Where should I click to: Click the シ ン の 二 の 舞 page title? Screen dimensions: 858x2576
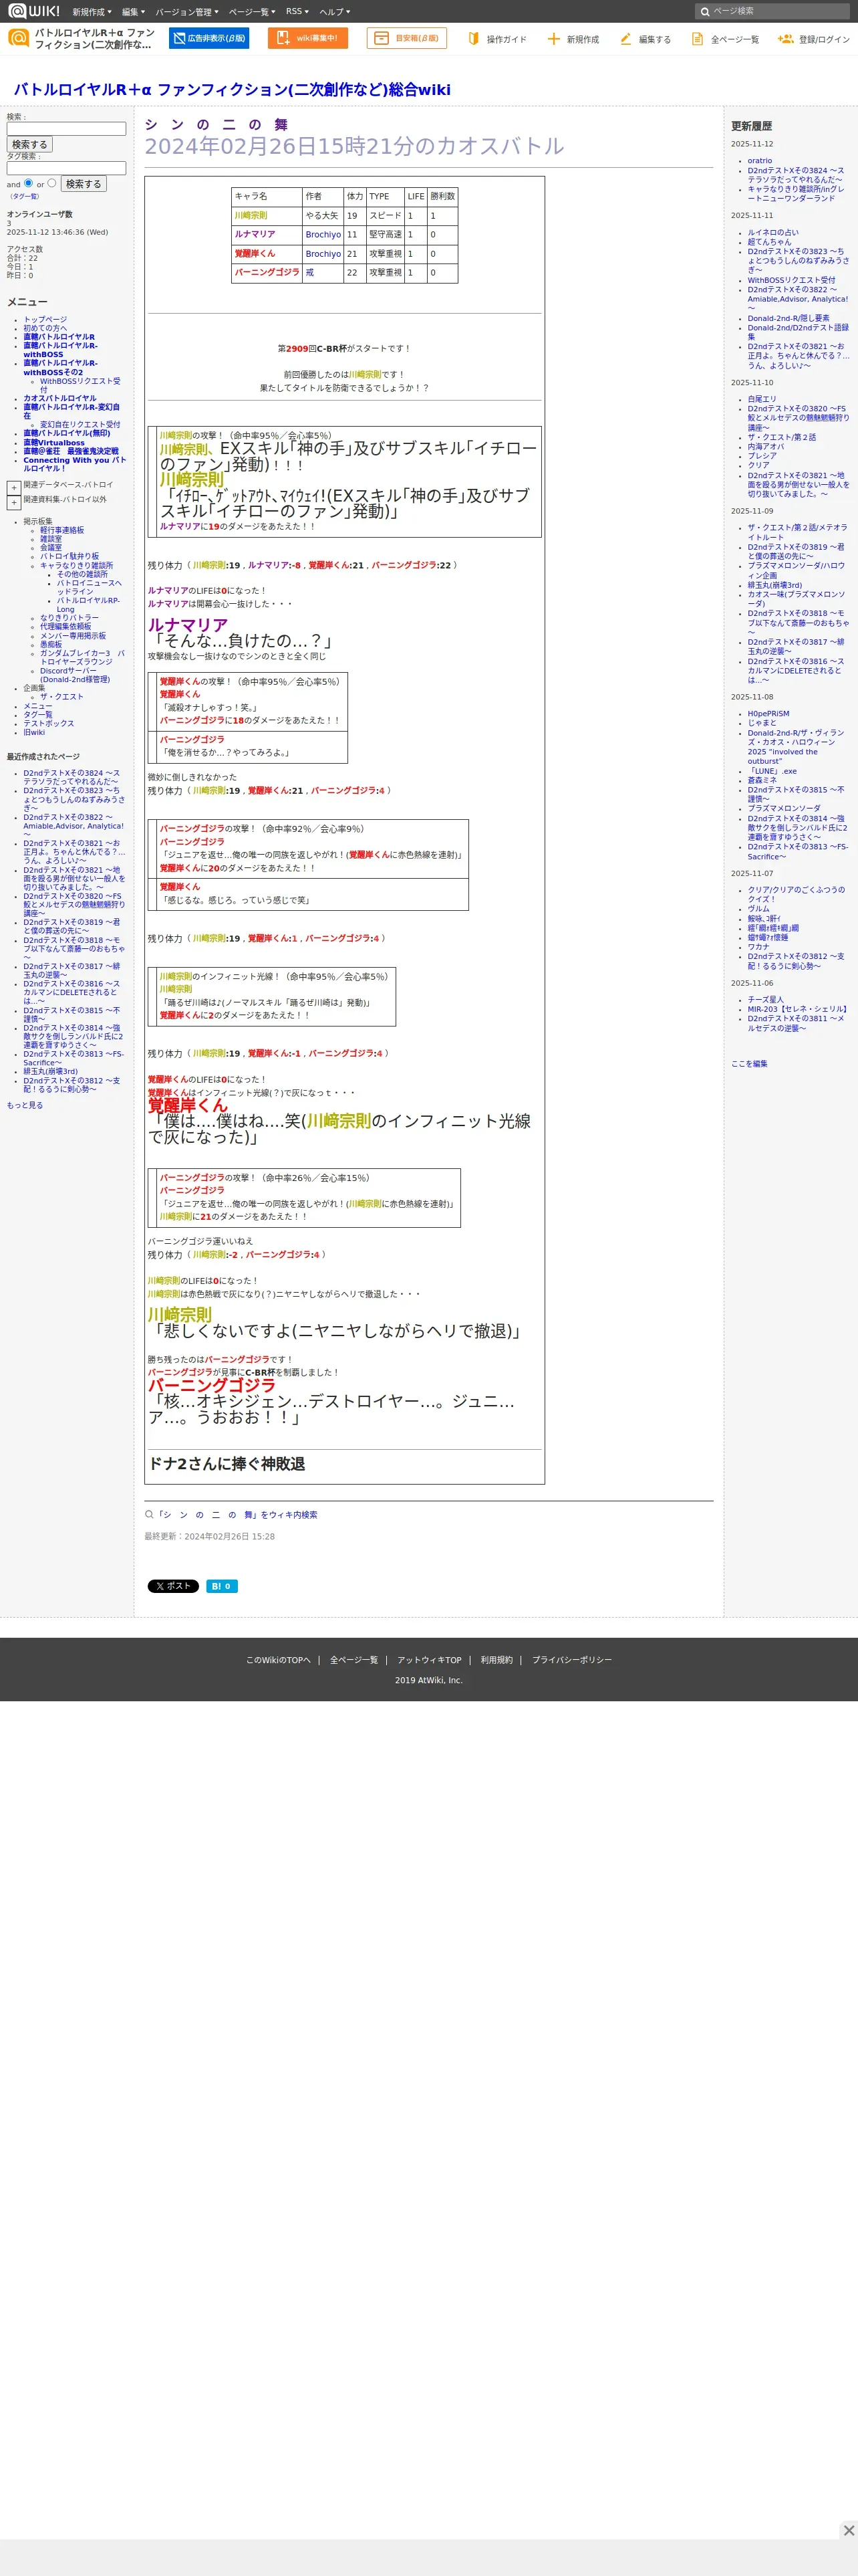216,124
